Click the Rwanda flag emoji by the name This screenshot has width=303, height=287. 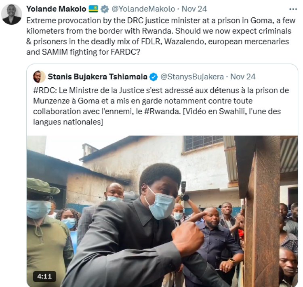pos(94,8)
